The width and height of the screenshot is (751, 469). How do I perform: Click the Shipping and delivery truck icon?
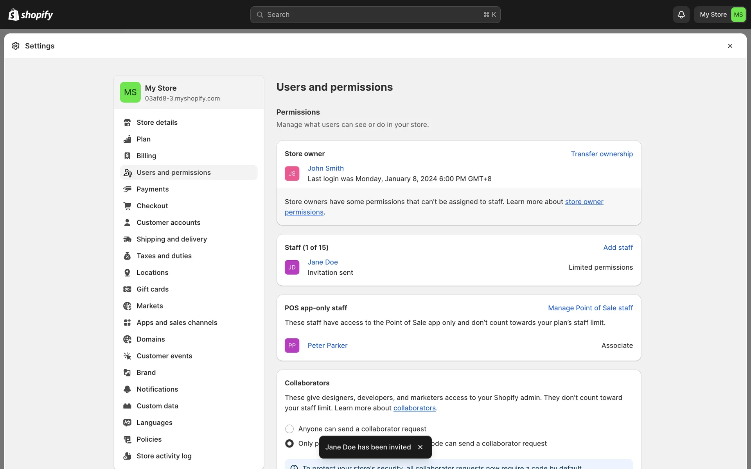(x=127, y=239)
